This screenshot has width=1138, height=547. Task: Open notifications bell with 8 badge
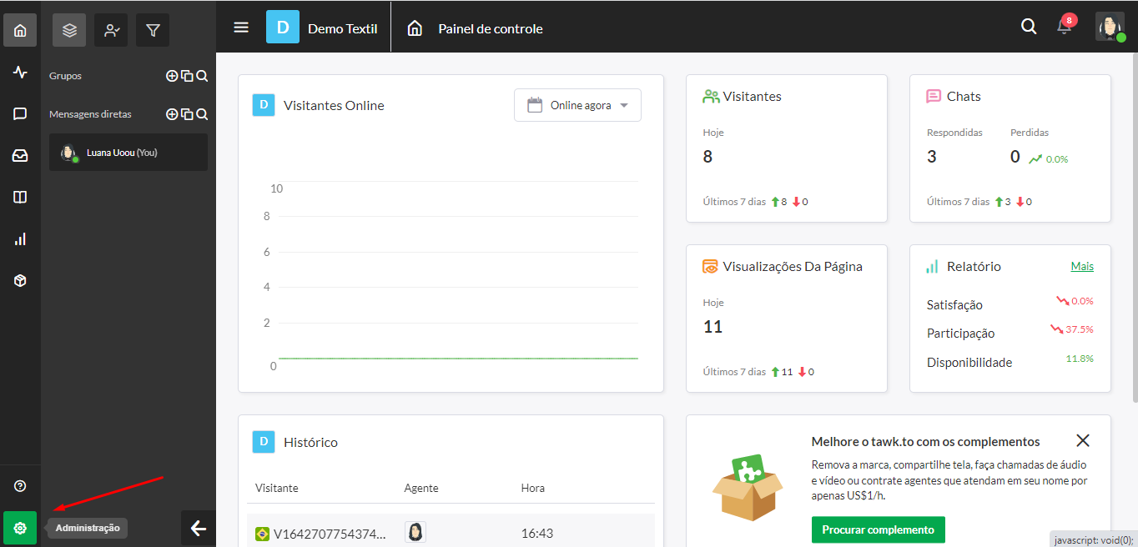1065,25
